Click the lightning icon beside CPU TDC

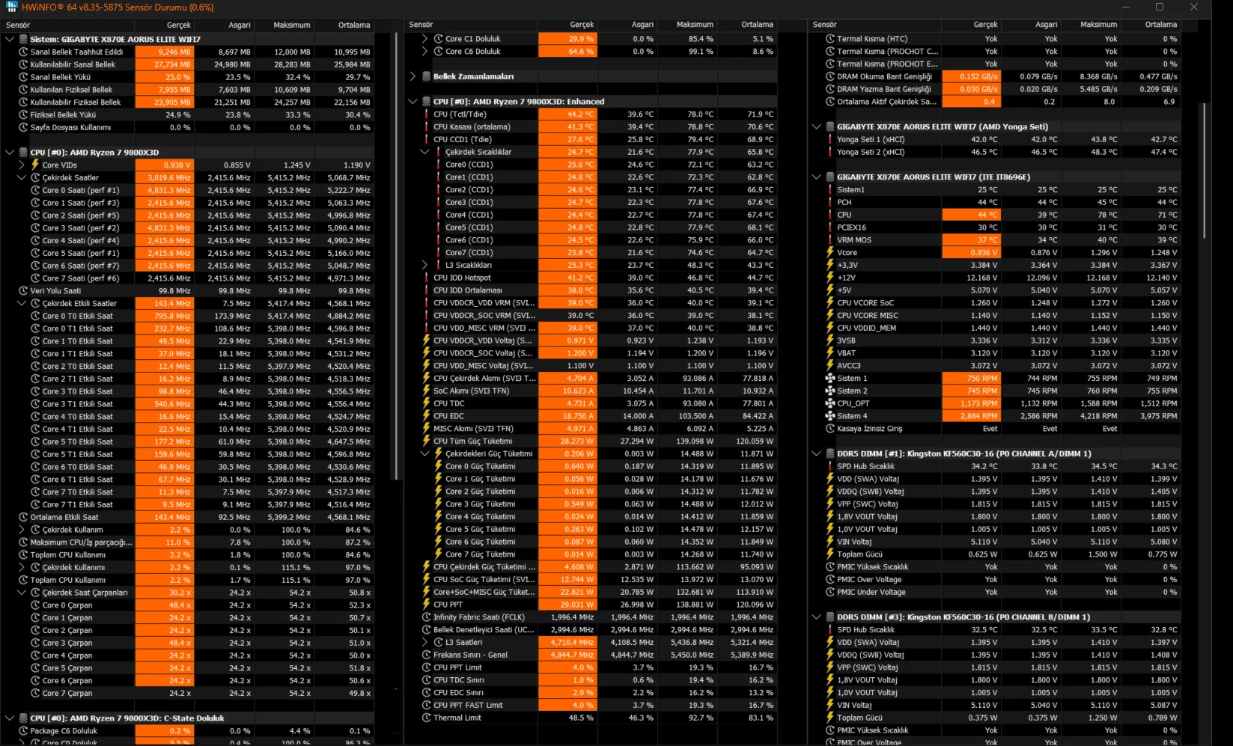[427, 403]
